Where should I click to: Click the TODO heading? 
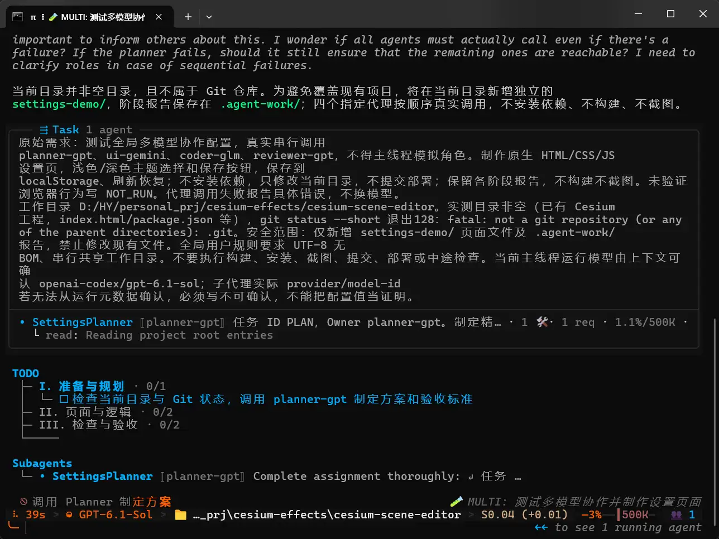26,373
